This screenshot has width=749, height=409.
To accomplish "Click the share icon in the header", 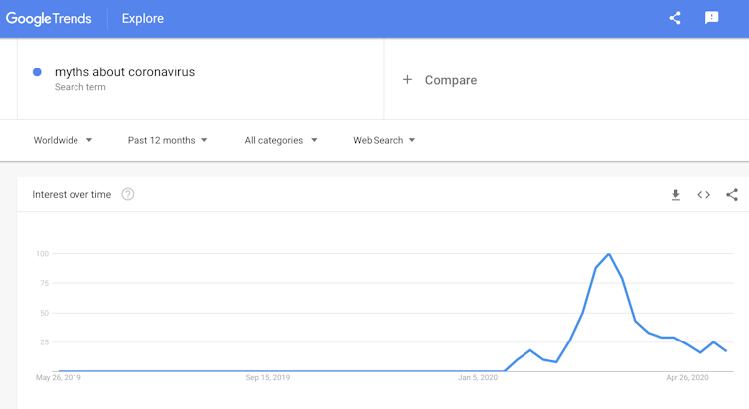I will coord(674,18).
